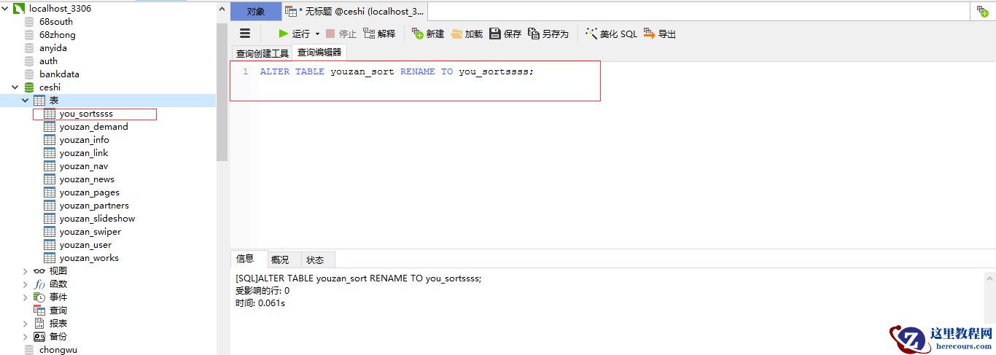The height and width of the screenshot is (355, 996).
Task: Click the 加载 load button
Action: tap(467, 34)
